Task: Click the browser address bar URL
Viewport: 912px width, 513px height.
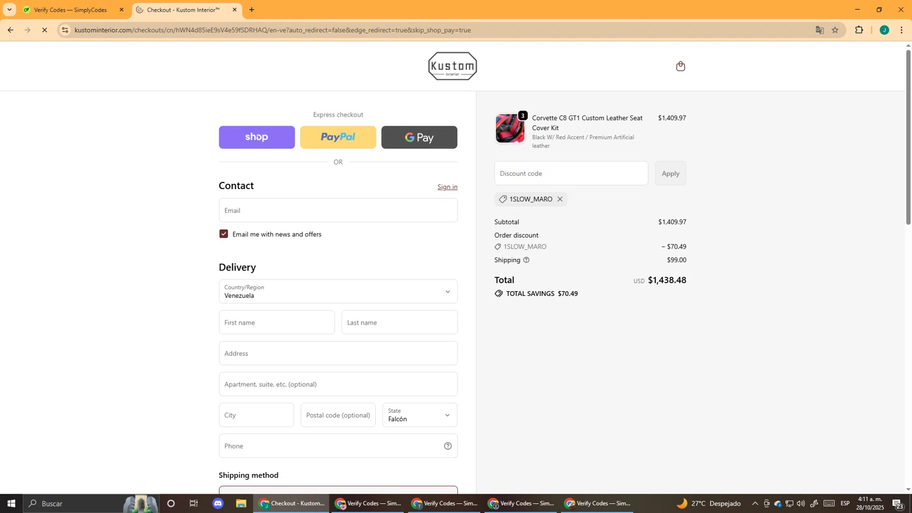Action: click(272, 30)
